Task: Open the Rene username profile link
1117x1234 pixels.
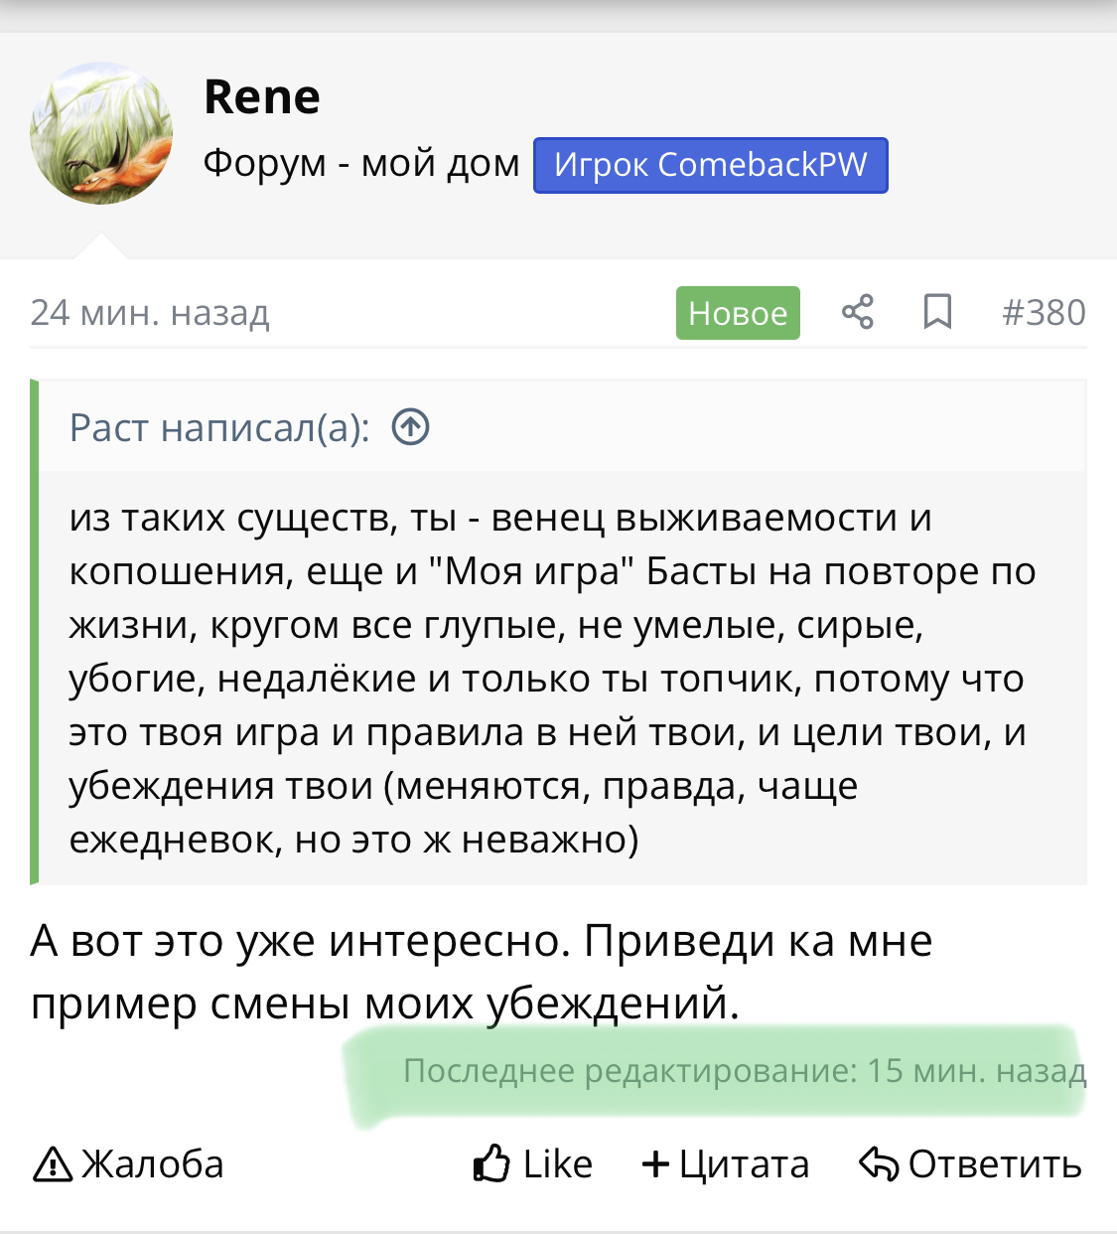Action: pyautogui.click(x=262, y=96)
